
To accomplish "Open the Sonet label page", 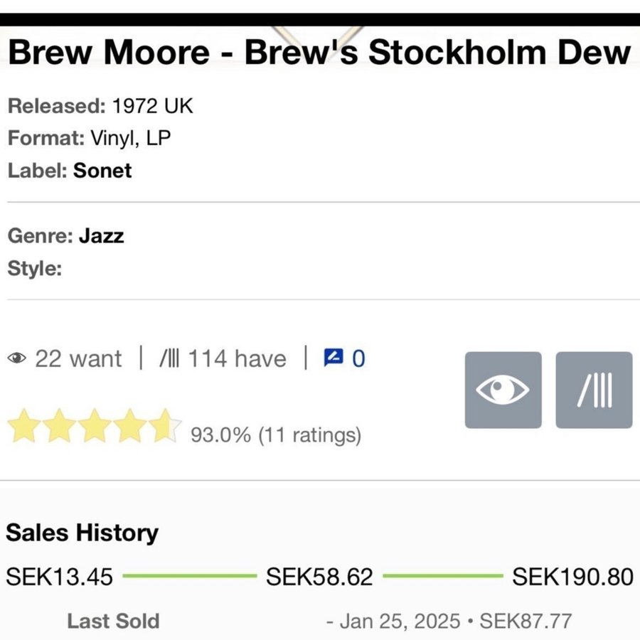I will coord(102,171).
